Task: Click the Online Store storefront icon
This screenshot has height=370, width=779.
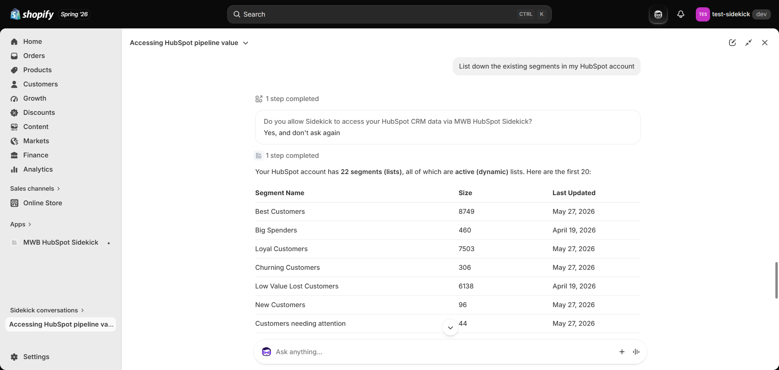Action: pos(14,203)
